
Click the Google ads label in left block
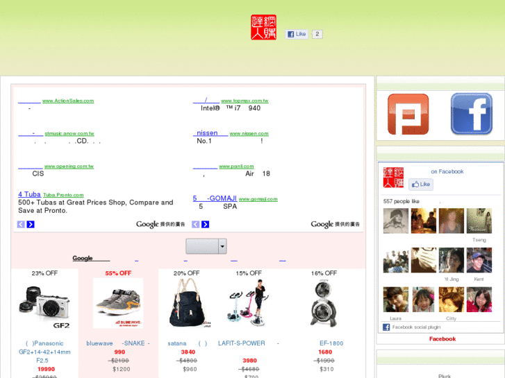[x=160, y=224]
